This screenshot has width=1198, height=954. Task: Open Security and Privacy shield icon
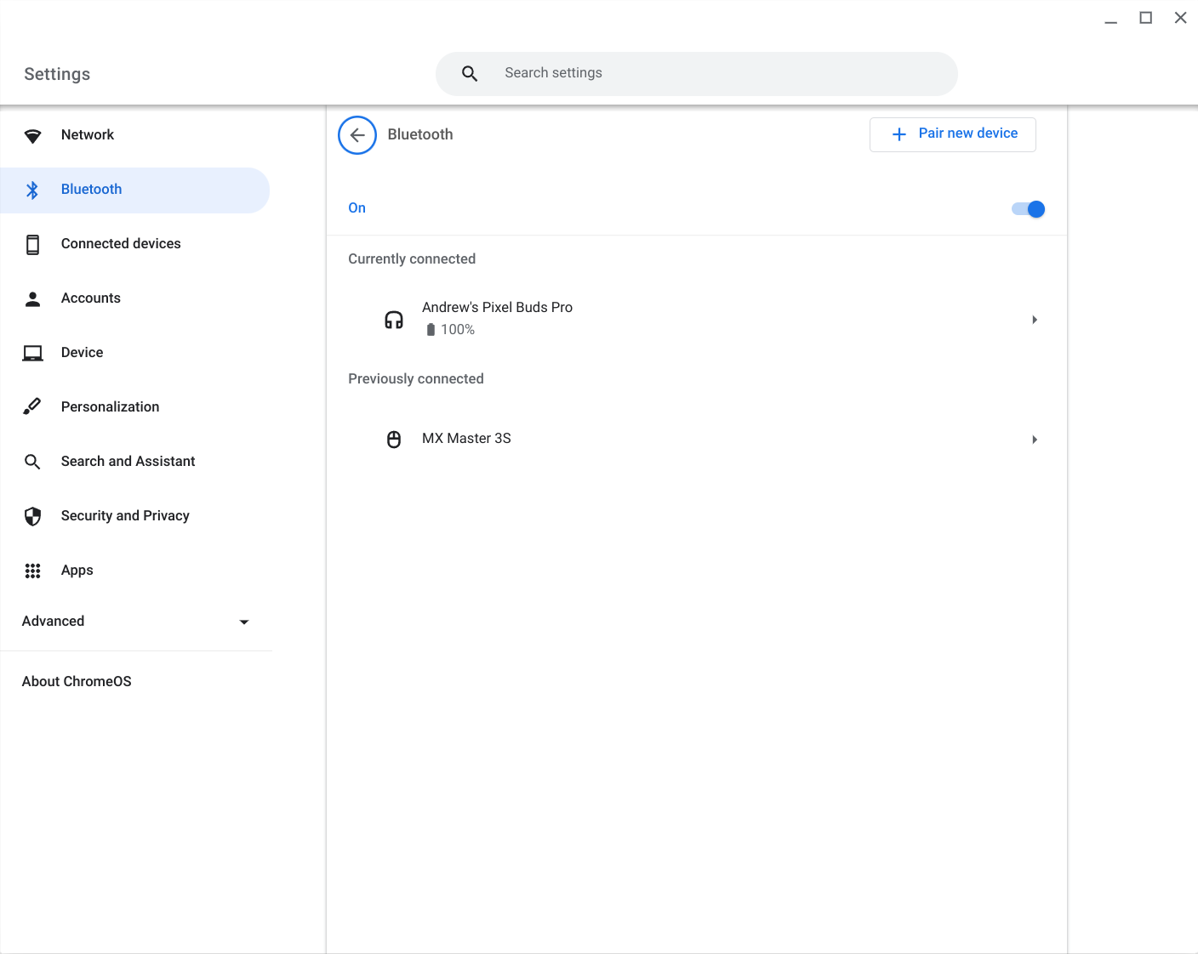click(x=32, y=516)
